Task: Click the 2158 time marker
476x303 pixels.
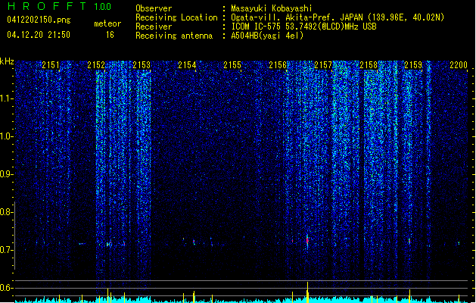Action: click(x=369, y=64)
